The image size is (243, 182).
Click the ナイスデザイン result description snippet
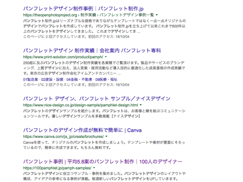click(x=104, y=113)
